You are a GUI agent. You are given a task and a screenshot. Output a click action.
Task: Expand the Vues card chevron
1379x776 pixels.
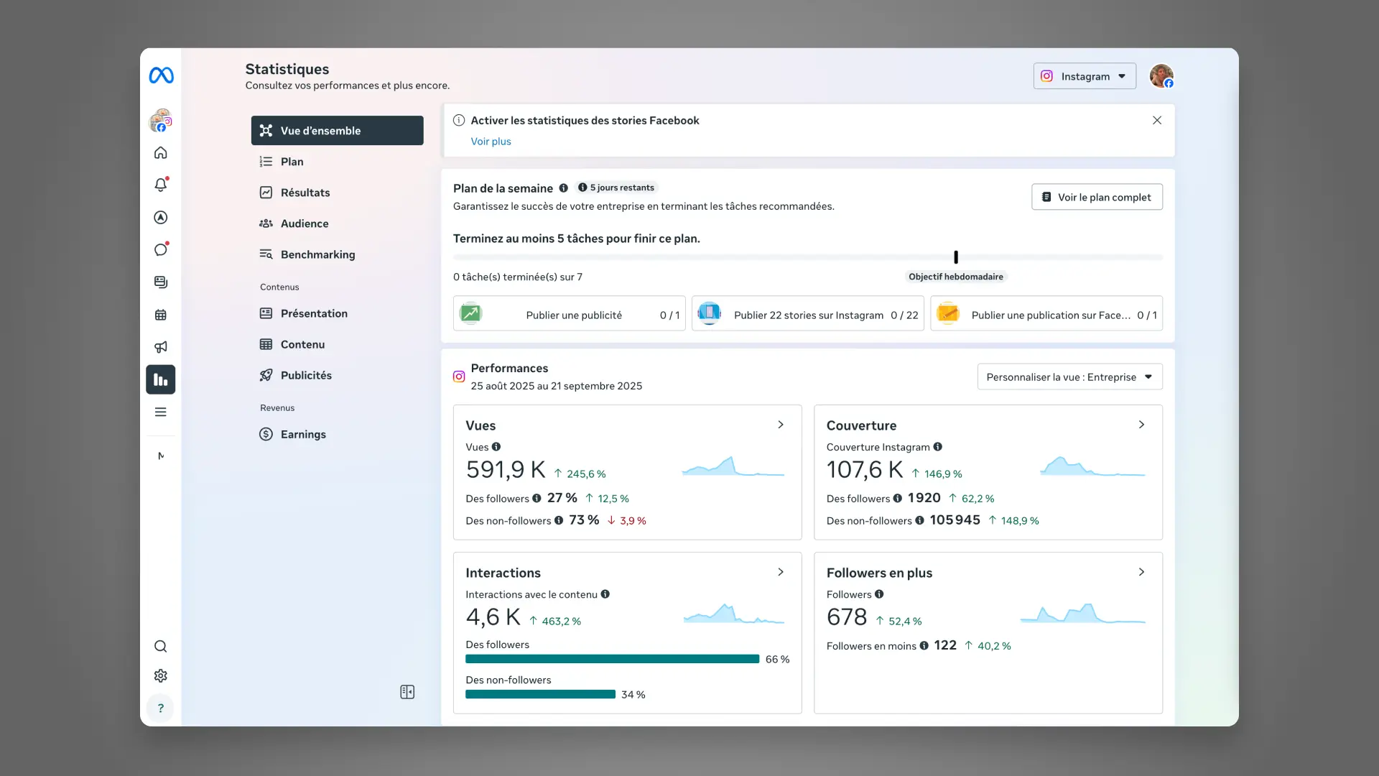[781, 425]
